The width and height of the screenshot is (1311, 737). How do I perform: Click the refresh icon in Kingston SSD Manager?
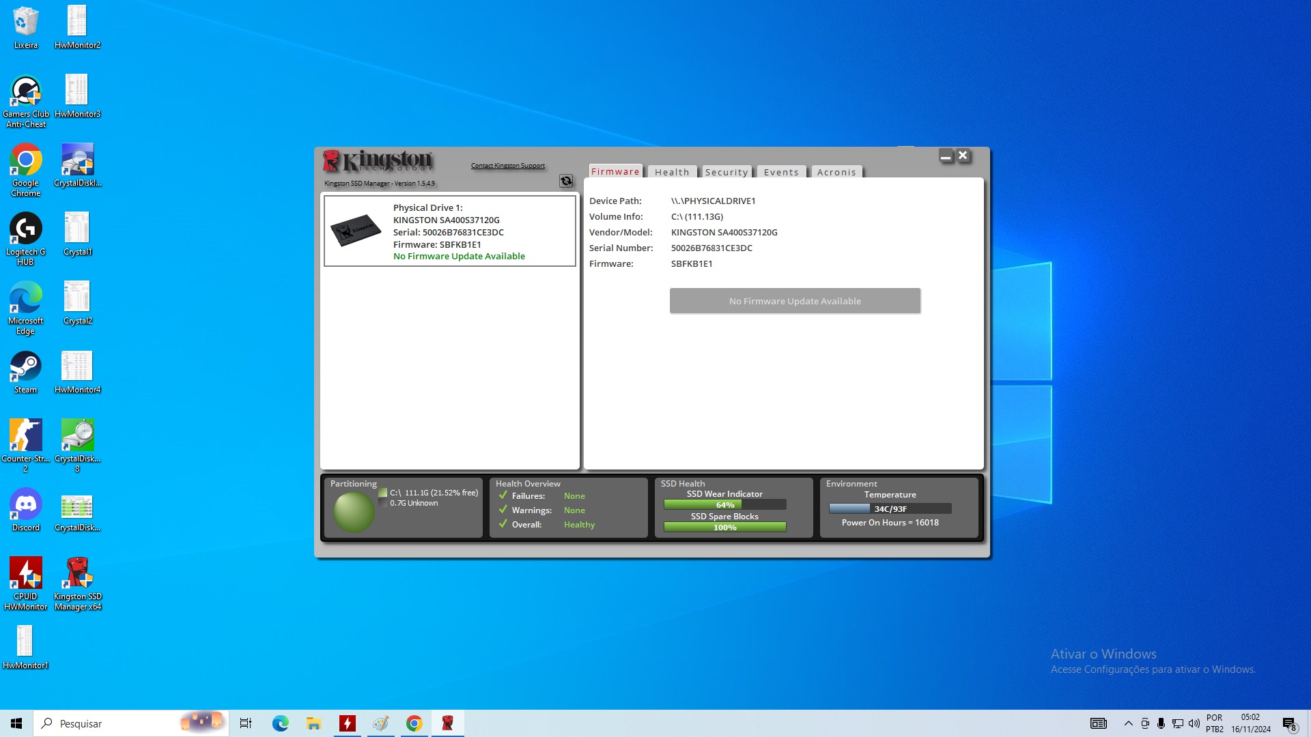pos(566,182)
